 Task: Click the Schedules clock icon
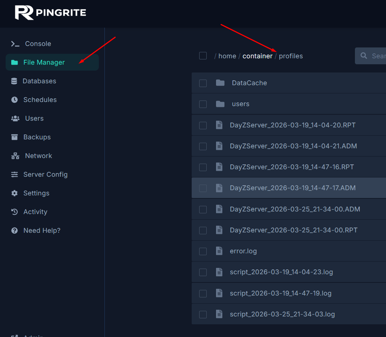tap(15, 100)
